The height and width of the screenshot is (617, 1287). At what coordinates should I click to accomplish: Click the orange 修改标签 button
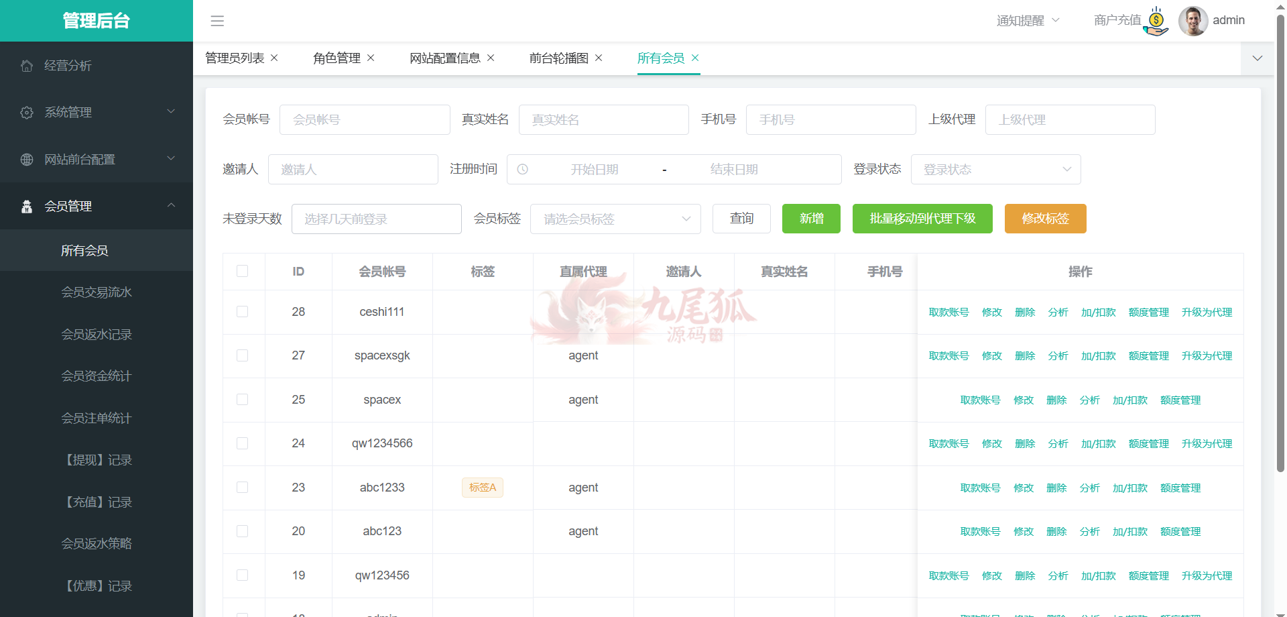[x=1045, y=219]
